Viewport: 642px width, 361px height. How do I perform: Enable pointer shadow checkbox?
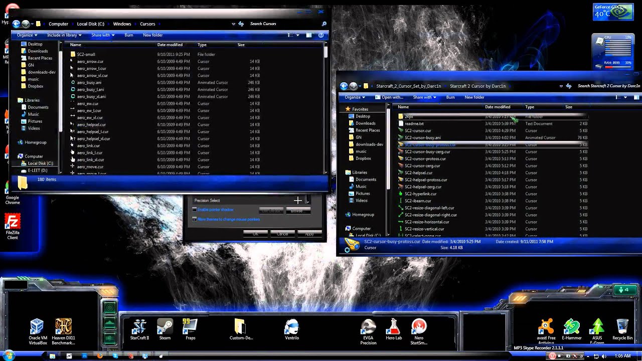point(195,210)
